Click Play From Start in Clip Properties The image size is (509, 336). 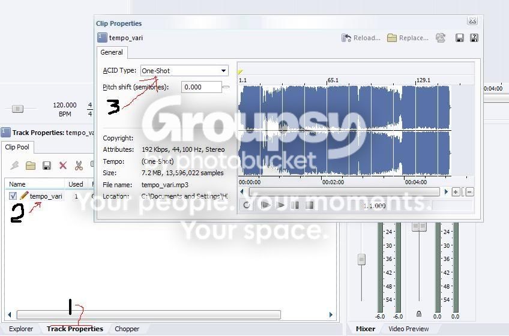pos(265,205)
